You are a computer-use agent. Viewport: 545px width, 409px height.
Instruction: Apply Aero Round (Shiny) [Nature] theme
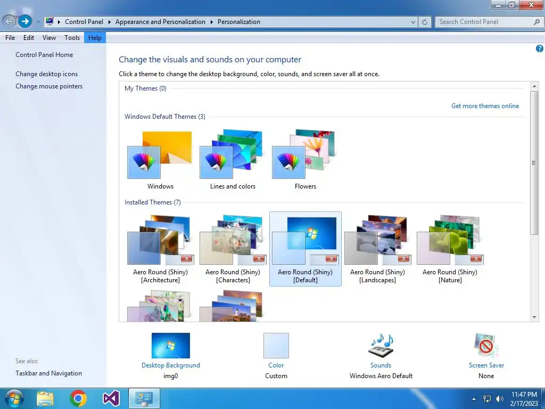point(450,249)
